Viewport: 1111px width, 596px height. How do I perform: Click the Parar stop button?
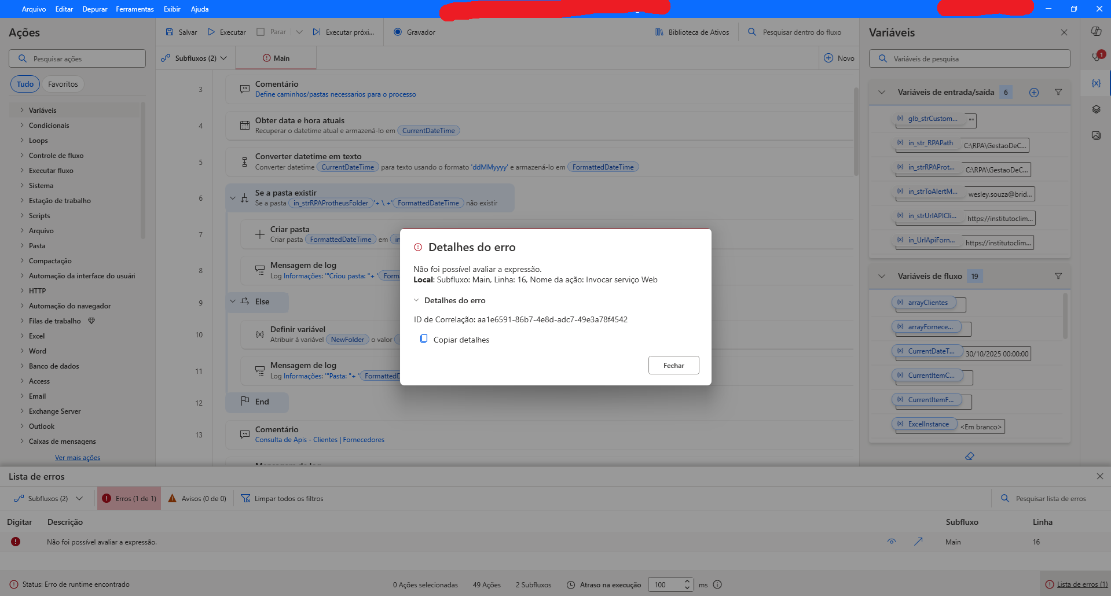click(272, 32)
